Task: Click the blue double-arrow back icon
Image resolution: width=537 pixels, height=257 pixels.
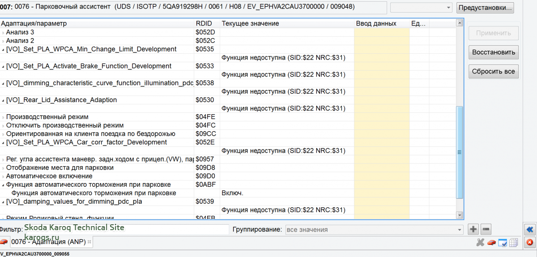Action: [x=530, y=230]
